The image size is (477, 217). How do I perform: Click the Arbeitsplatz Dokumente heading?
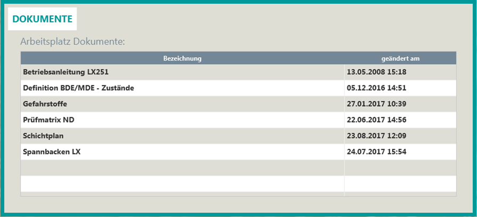click(72, 41)
